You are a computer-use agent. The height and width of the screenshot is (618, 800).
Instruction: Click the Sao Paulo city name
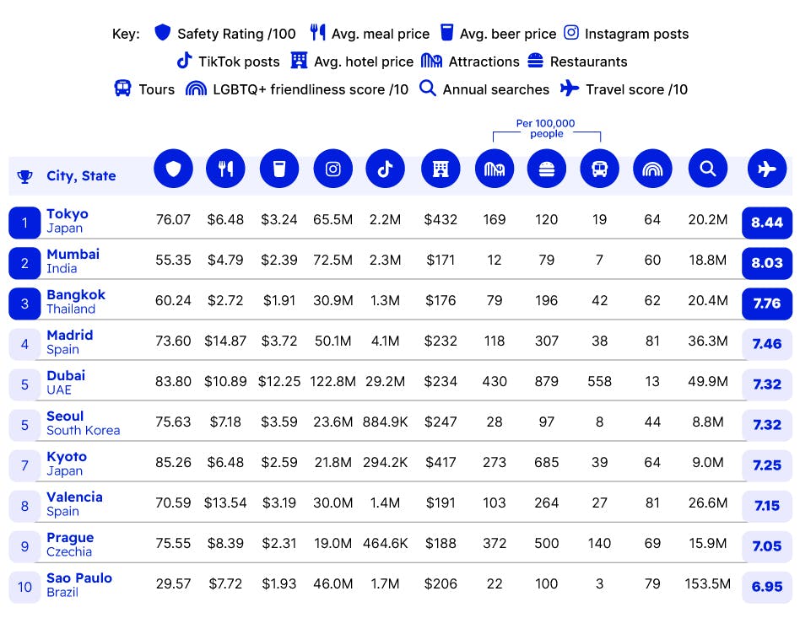[x=79, y=578]
